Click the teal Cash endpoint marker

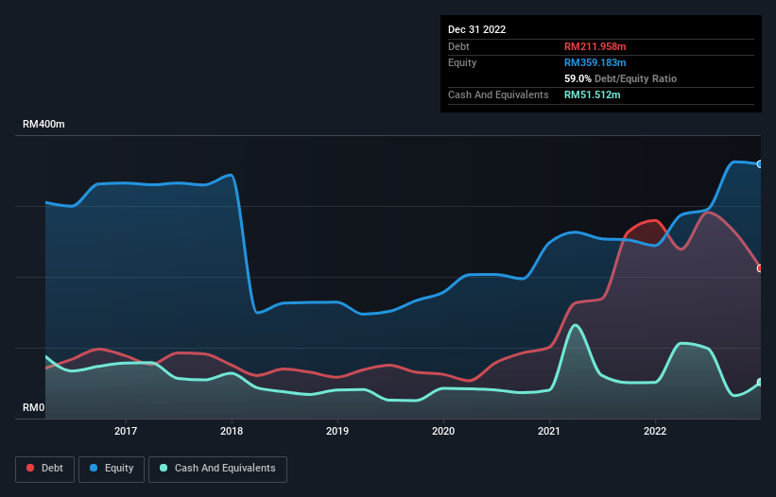[760, 383]
